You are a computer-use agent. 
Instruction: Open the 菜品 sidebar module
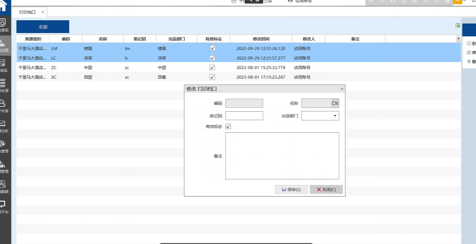(x=3, y=65)
